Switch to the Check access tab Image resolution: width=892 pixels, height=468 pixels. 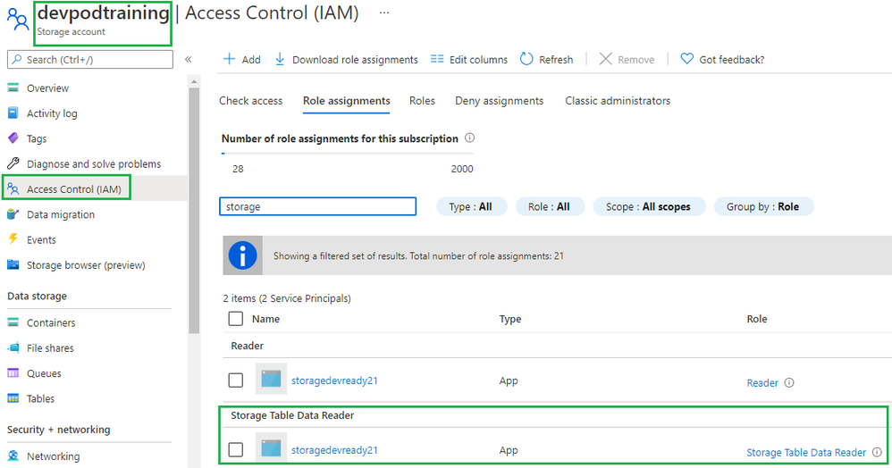[251, 101]
